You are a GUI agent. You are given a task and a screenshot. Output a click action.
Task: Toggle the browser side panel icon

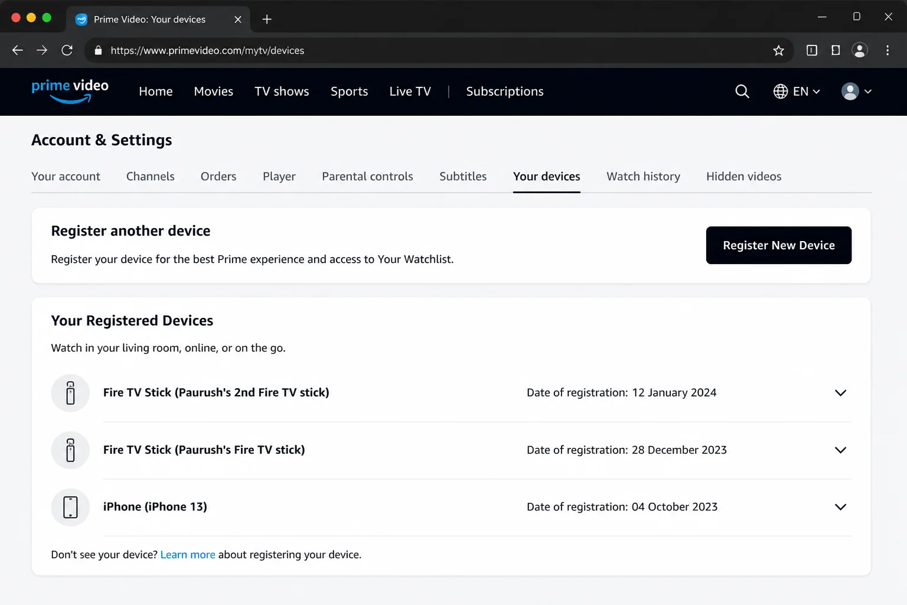tap(836, 50)
